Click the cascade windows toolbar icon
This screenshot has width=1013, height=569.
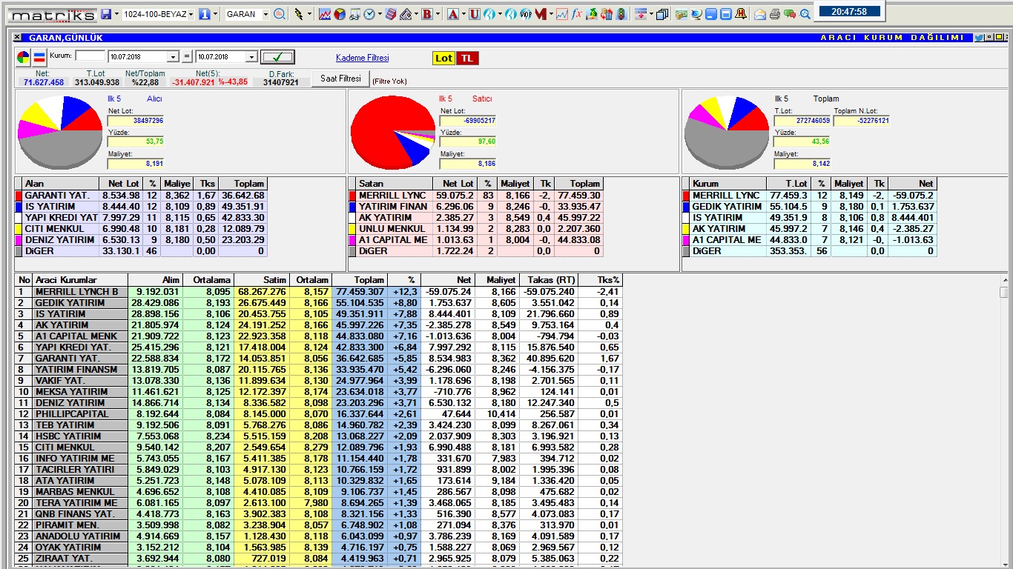[662, 14]
